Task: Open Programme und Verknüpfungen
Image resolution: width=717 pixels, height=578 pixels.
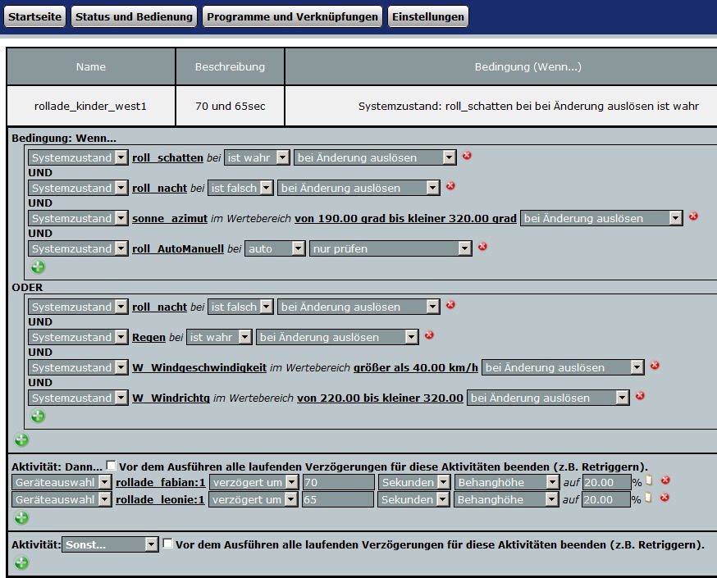Action: click(x=292, y=16)
